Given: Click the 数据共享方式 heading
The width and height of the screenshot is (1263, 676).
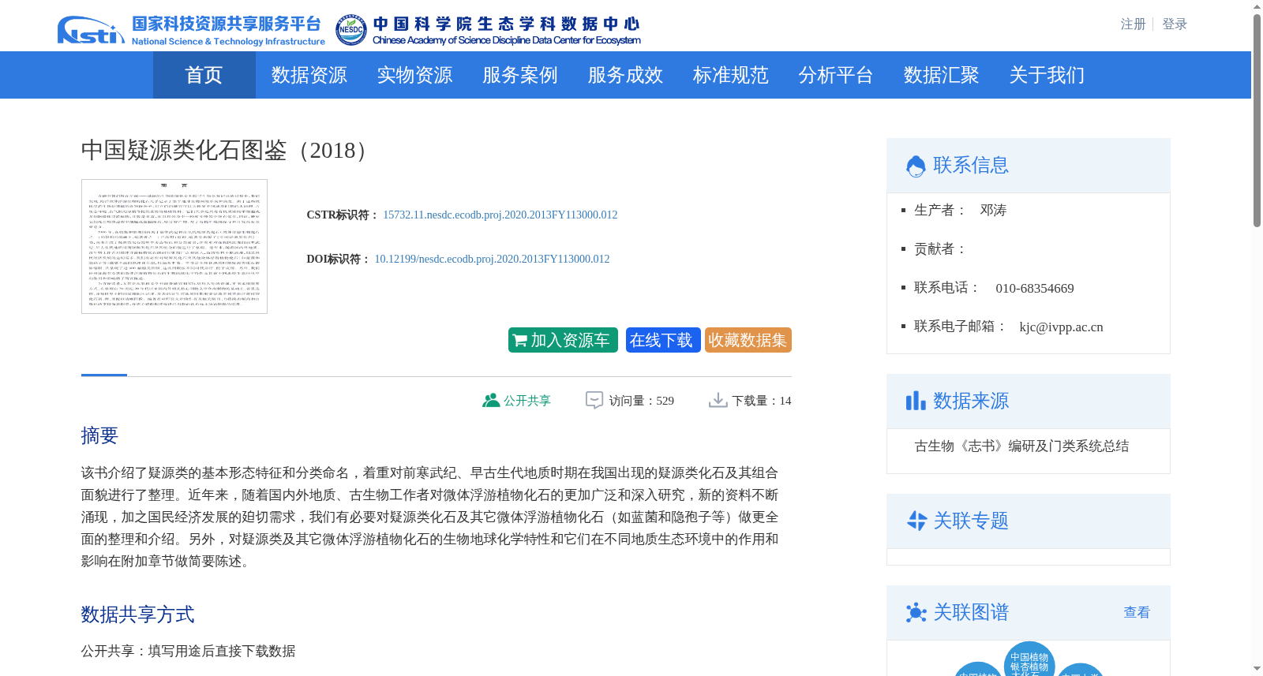Looking at the screenshot, I should 137,614.
